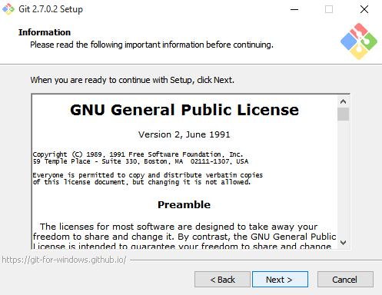
Task: Click the 'The licenses for most software' line
Action: 178,227
